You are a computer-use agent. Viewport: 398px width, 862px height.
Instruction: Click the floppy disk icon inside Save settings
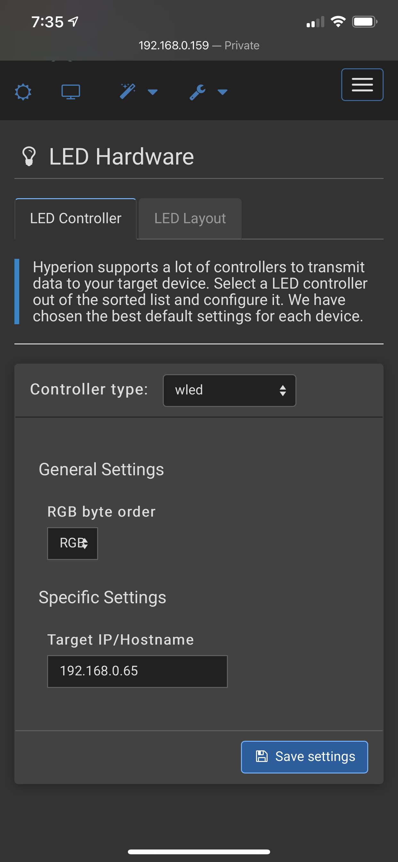[262, 756]
